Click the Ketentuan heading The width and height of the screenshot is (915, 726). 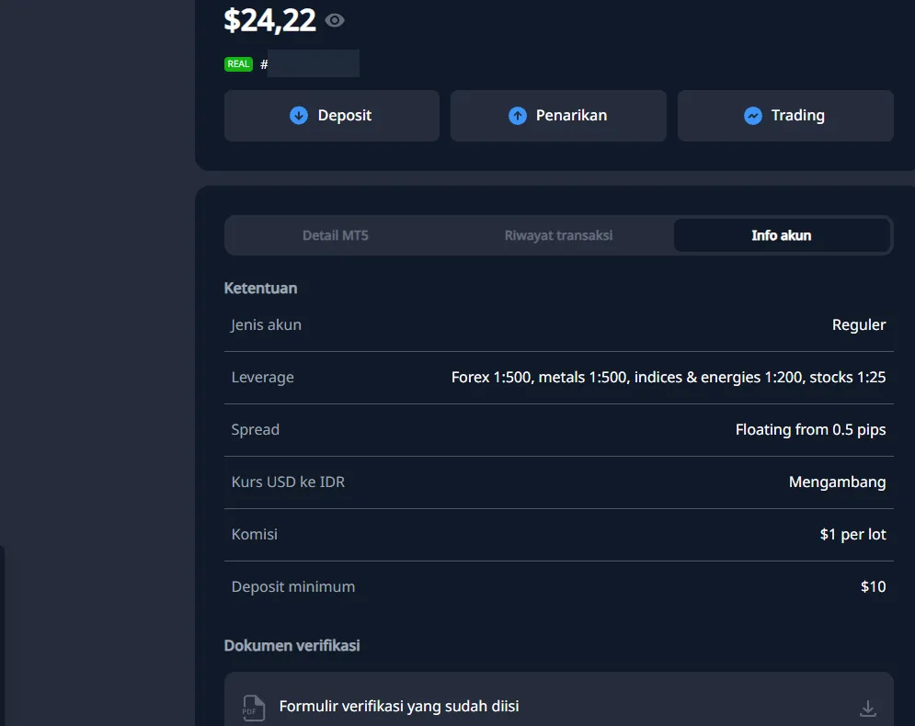(x=261, y=288)
